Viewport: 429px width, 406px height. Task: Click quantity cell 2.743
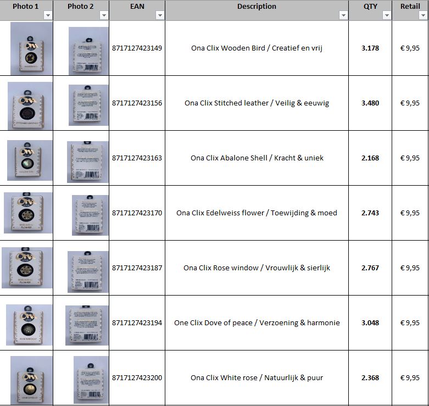pos(370,213)
